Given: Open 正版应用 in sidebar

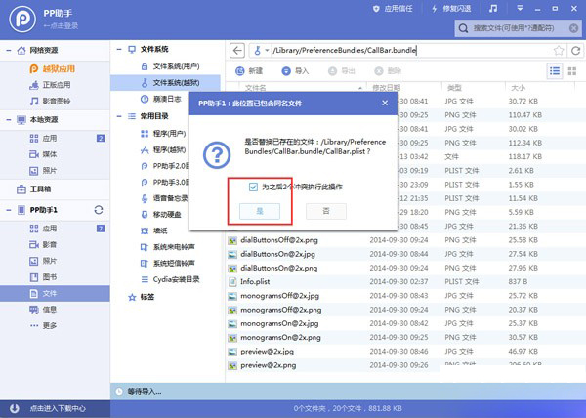Looking at the screenshot, I should [50, 85].
